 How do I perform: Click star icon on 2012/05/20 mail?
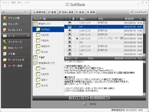click(x=77, y=39)
